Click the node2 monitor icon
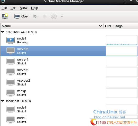The width and height of the screenshot is (138, 126). [11, 120]
